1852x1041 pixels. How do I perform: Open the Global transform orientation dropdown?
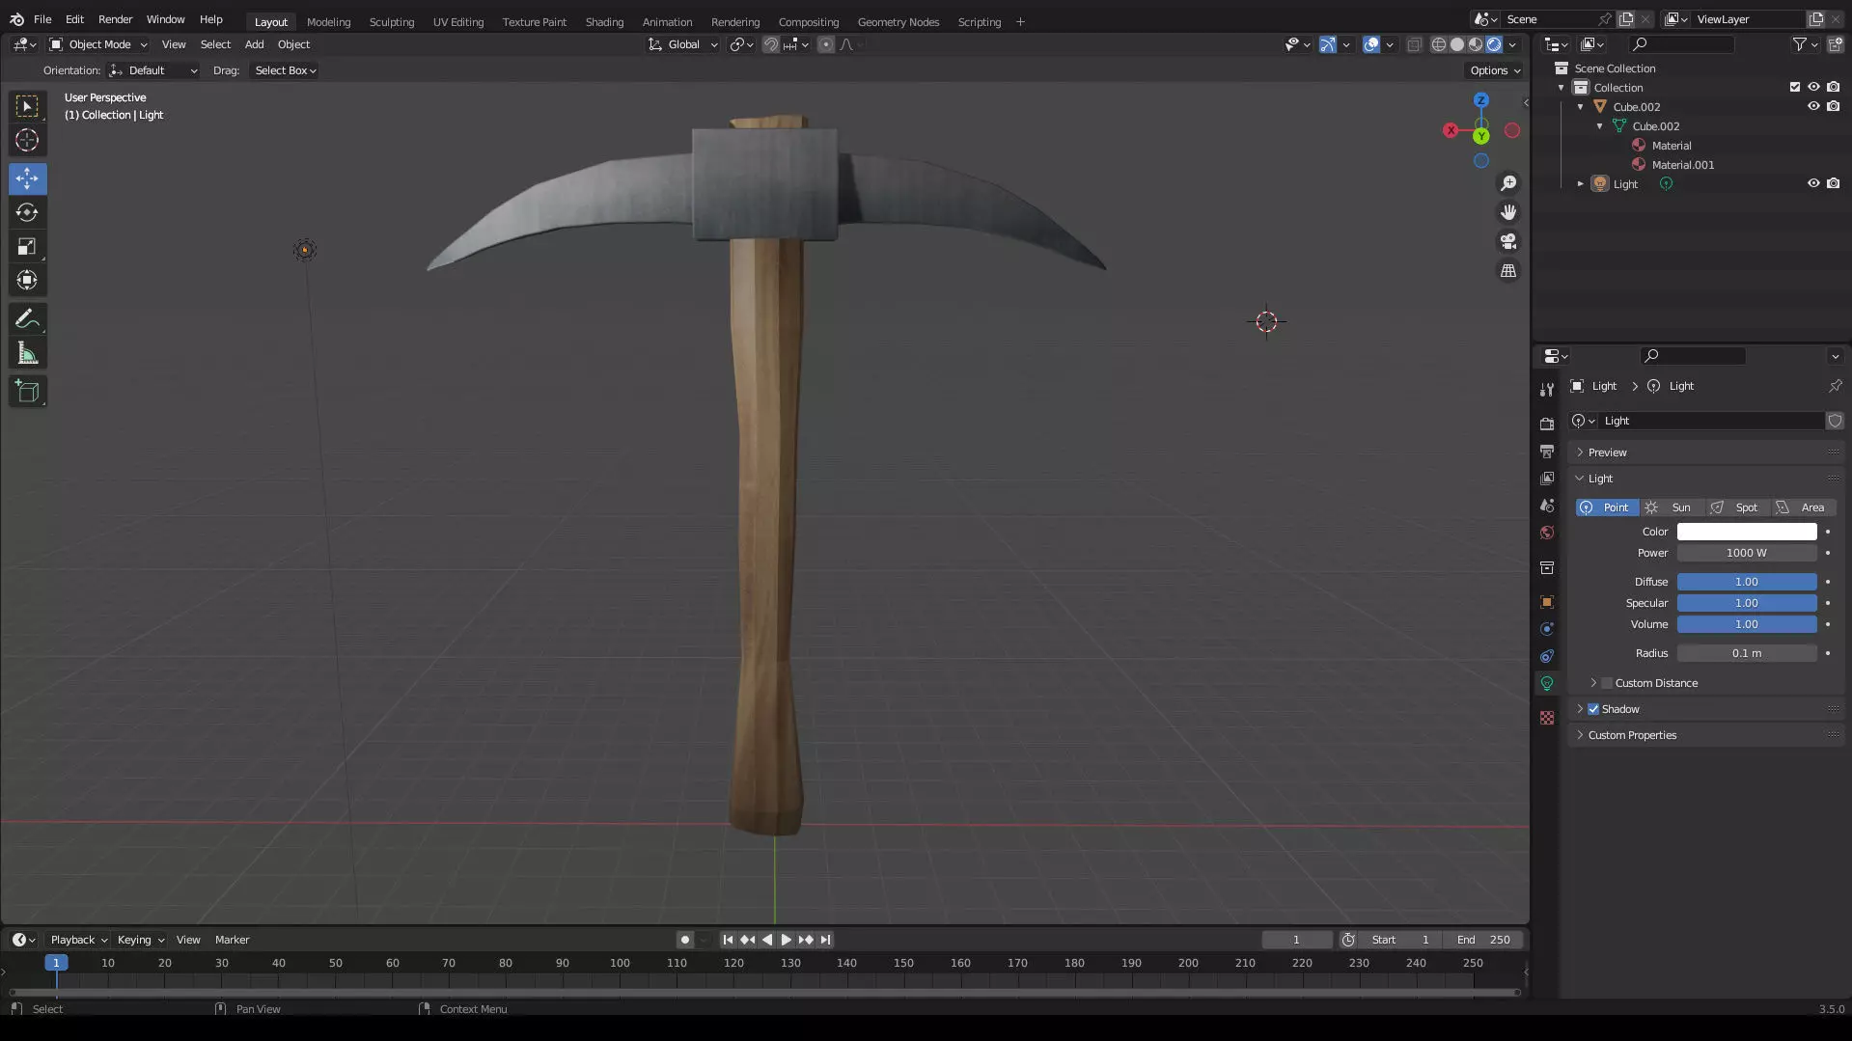682,44
